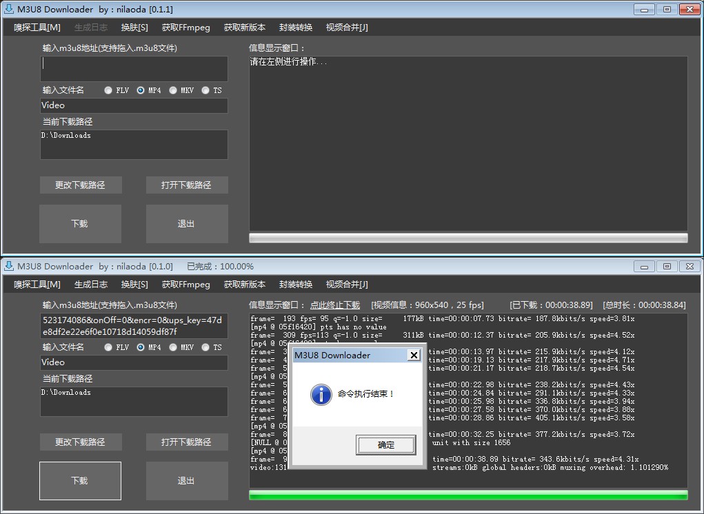Minimize the top M3U8 Downloader window
The width and height of the screenshot is (704, 514).
(644, 10)
